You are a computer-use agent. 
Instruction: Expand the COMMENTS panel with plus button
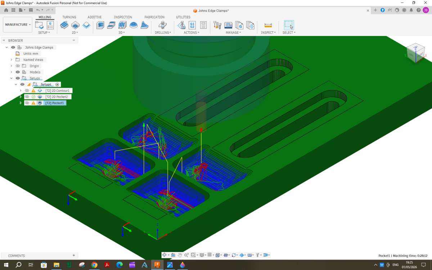(x=74, y=256)
